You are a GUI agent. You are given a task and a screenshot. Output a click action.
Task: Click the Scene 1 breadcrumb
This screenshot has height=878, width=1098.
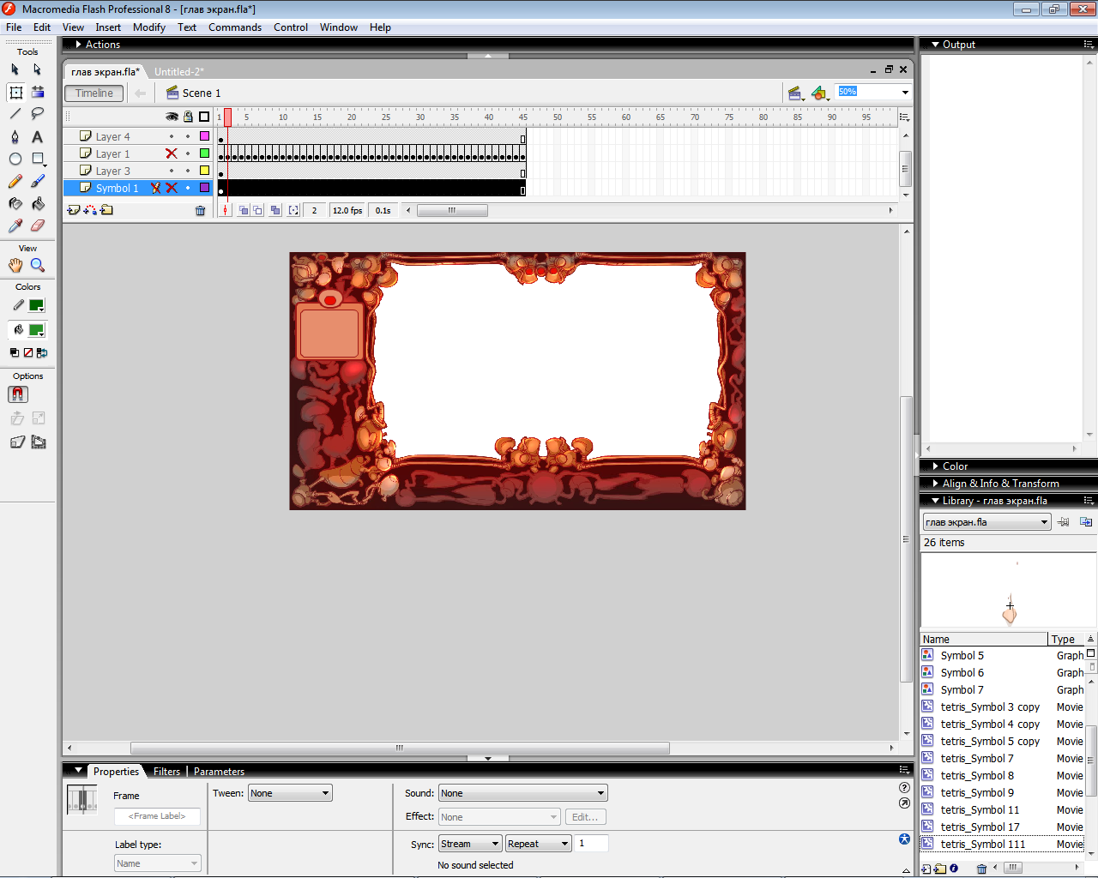coord(194,93)
